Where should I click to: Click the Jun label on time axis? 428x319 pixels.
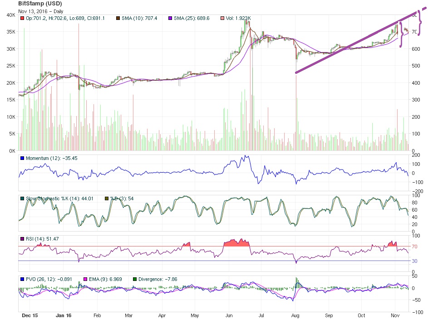coord(229,315)
